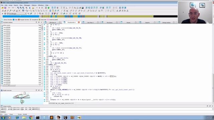Close the IDA View-A tab

pyautogui.click(x=60, y=22)
